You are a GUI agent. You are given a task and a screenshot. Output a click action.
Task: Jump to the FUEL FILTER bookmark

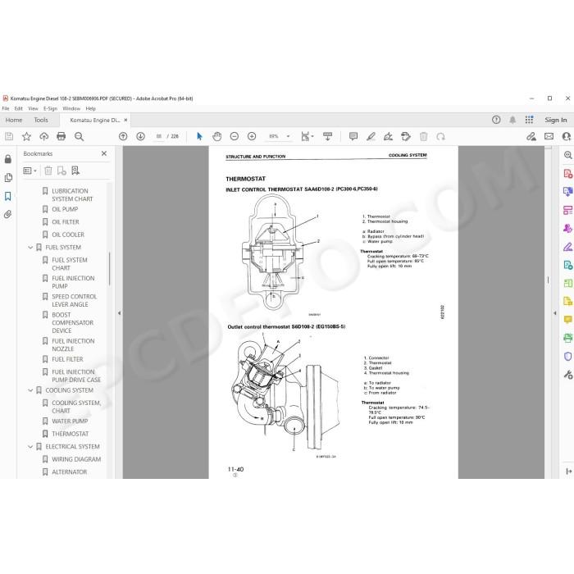(67, 359)
